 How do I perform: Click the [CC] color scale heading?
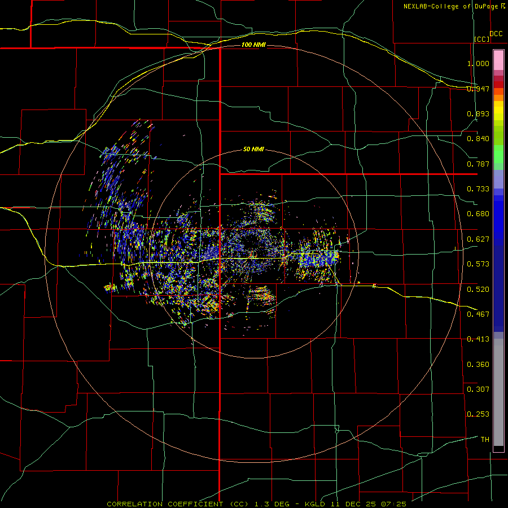click(x=482, y=39)
